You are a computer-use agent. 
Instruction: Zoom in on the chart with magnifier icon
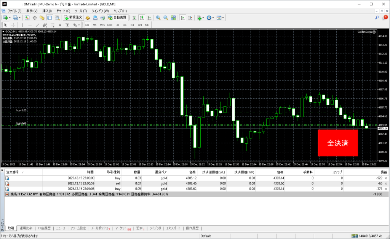coord(158,18)
